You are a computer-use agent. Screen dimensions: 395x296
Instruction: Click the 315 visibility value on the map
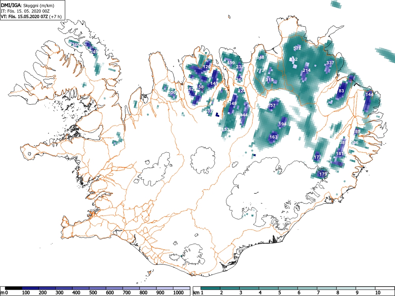coord(269,80)
